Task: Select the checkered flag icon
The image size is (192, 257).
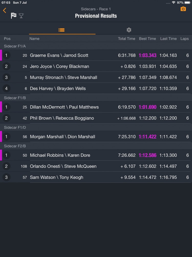Action: coord(14,16)
